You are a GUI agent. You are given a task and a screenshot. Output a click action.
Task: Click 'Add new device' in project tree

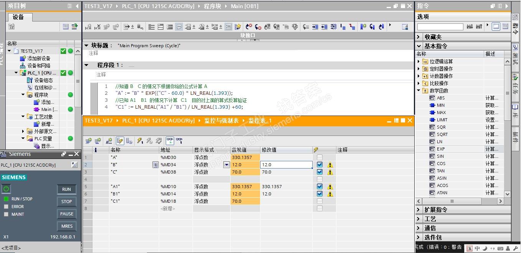tap(35, 58)
